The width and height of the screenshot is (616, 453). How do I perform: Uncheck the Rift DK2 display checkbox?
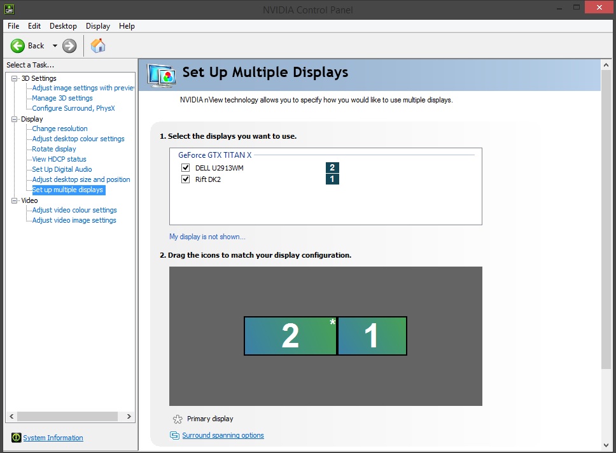click(185, 179)
